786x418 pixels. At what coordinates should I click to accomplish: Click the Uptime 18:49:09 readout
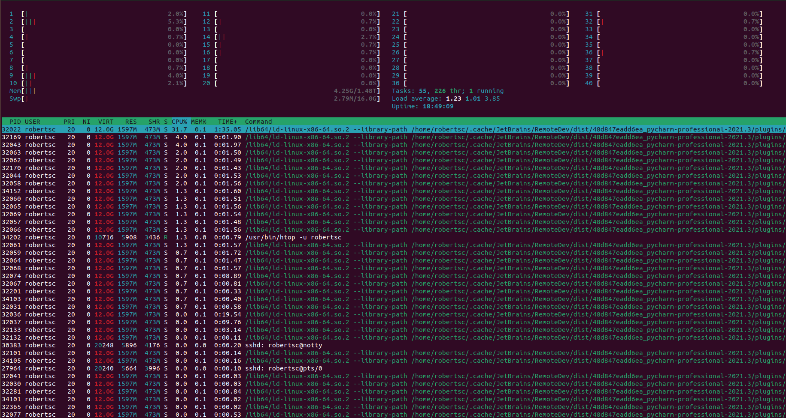point(423,106)
